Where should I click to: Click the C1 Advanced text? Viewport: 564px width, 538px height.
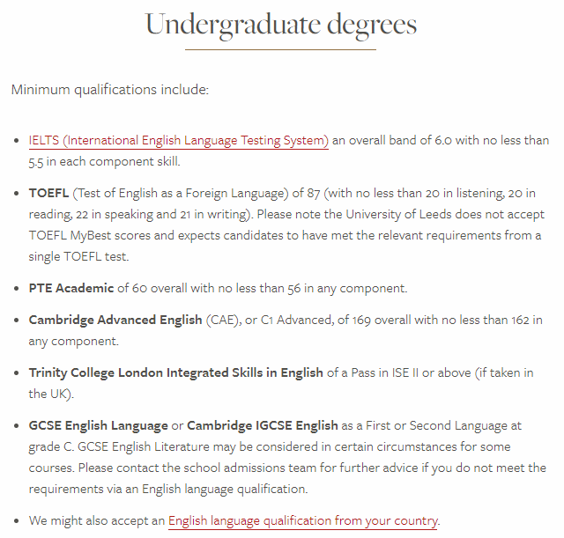pos(299,320)
